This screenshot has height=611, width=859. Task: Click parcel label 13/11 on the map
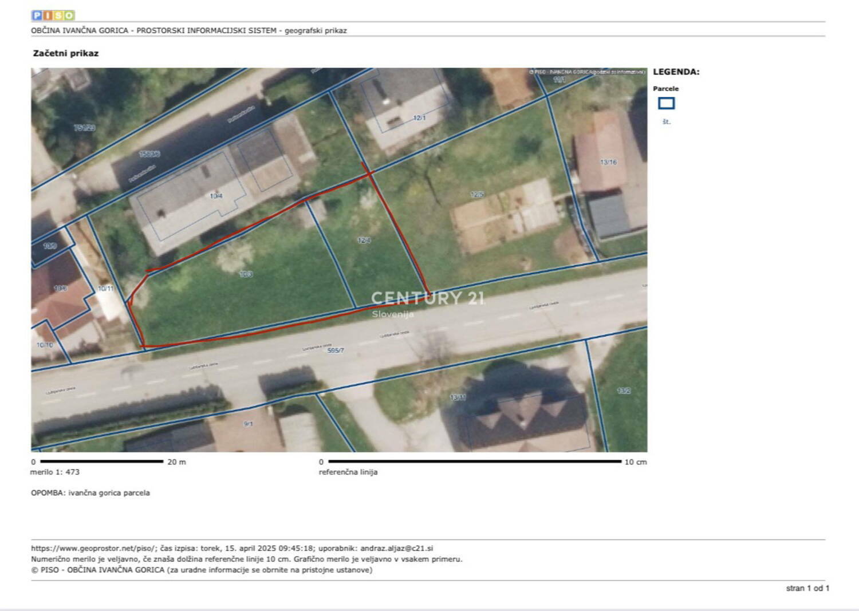tap(458, 397)
